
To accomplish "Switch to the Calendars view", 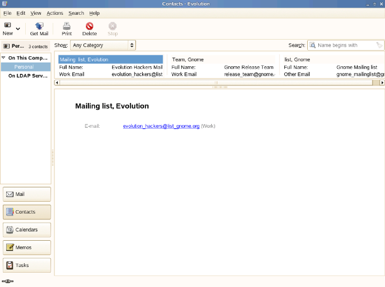I will pyautogui.click(x=26, y=230).
